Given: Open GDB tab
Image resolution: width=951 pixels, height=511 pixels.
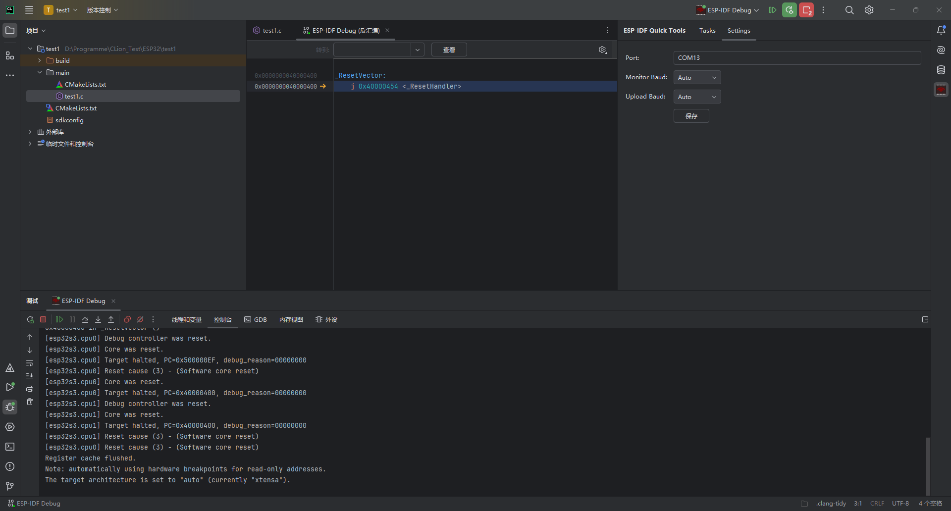Looking at the screenshot, I should coord(256,319).
